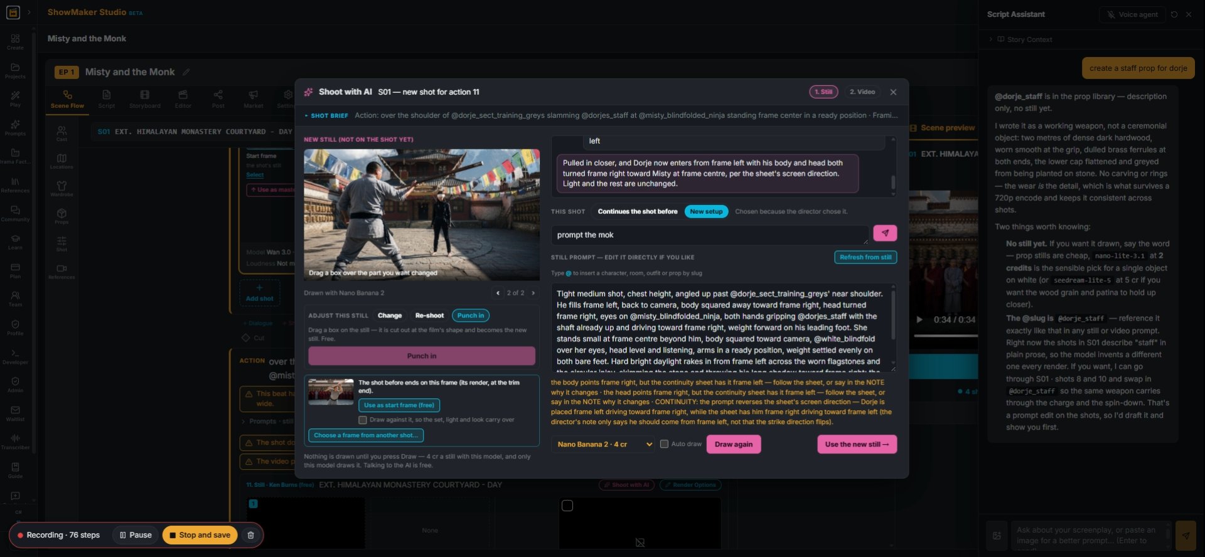Send the Script Assistant chat message
Screen dimensions: 1205x557
[1186, 536]
